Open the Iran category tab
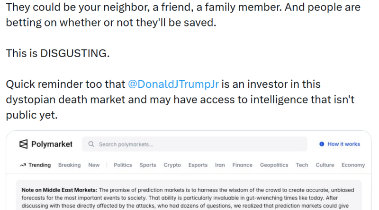This screenshot has height=210, width=379. pyautogui.click(x=220, y=165)
